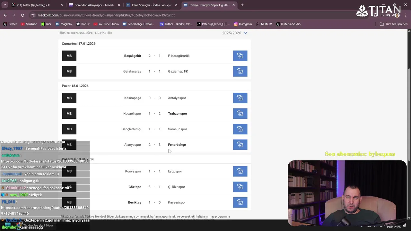Click the MS badge for Kocaelispor match
Image resolution: width=411 pixels, height=231 pixels.
click(x=69, y=114)
